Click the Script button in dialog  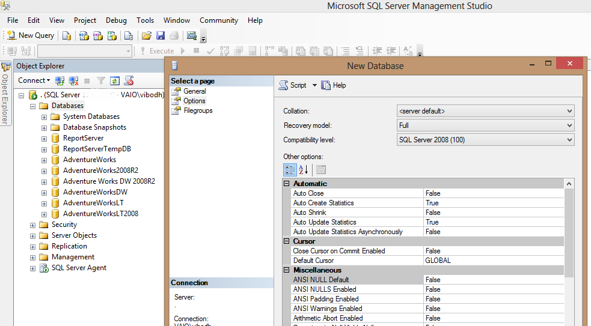click(x=293, y=85)
